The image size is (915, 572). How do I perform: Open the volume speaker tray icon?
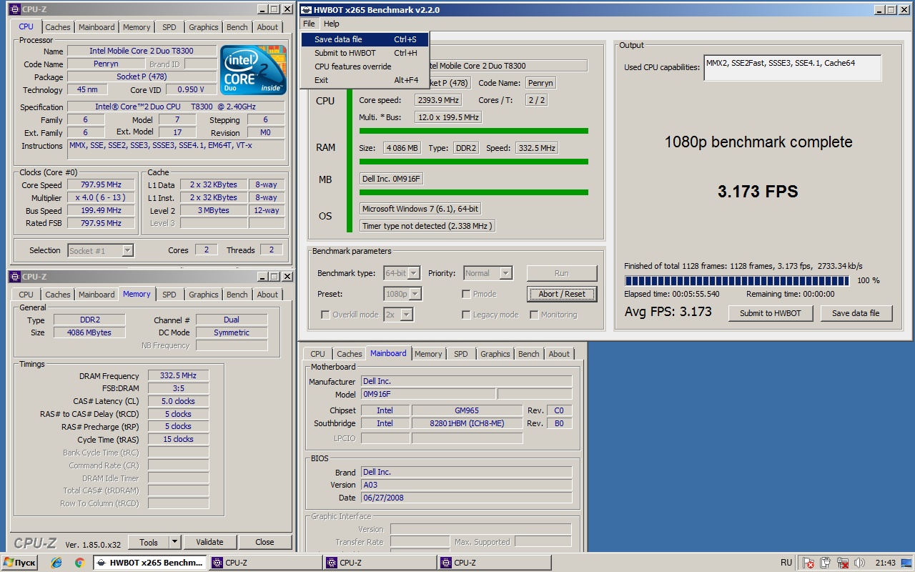(x=859, y=563)
